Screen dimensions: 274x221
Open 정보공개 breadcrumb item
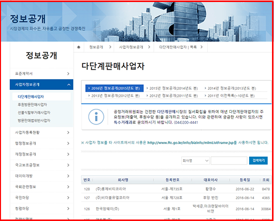[96, 47]
